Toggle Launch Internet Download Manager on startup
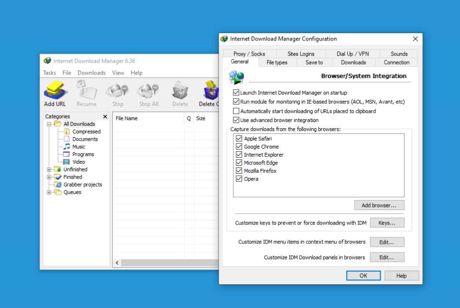Viewport: 460px width, 308px height. click(236, 93)
